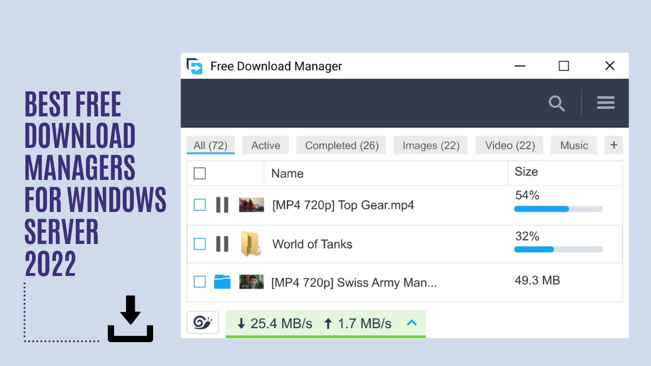Open the Top Gear.mp4 video thumbnail
Image resolution: width=651 pixels, height=366 pixels.
point(251,205)
